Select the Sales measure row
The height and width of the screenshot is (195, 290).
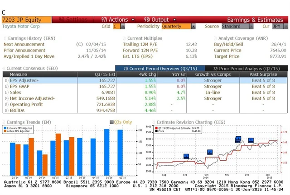[145, 93]
